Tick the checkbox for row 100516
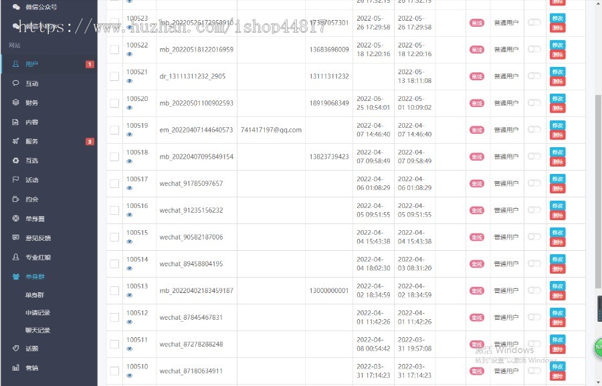602x386 pixels. click(x=114, y=210)
